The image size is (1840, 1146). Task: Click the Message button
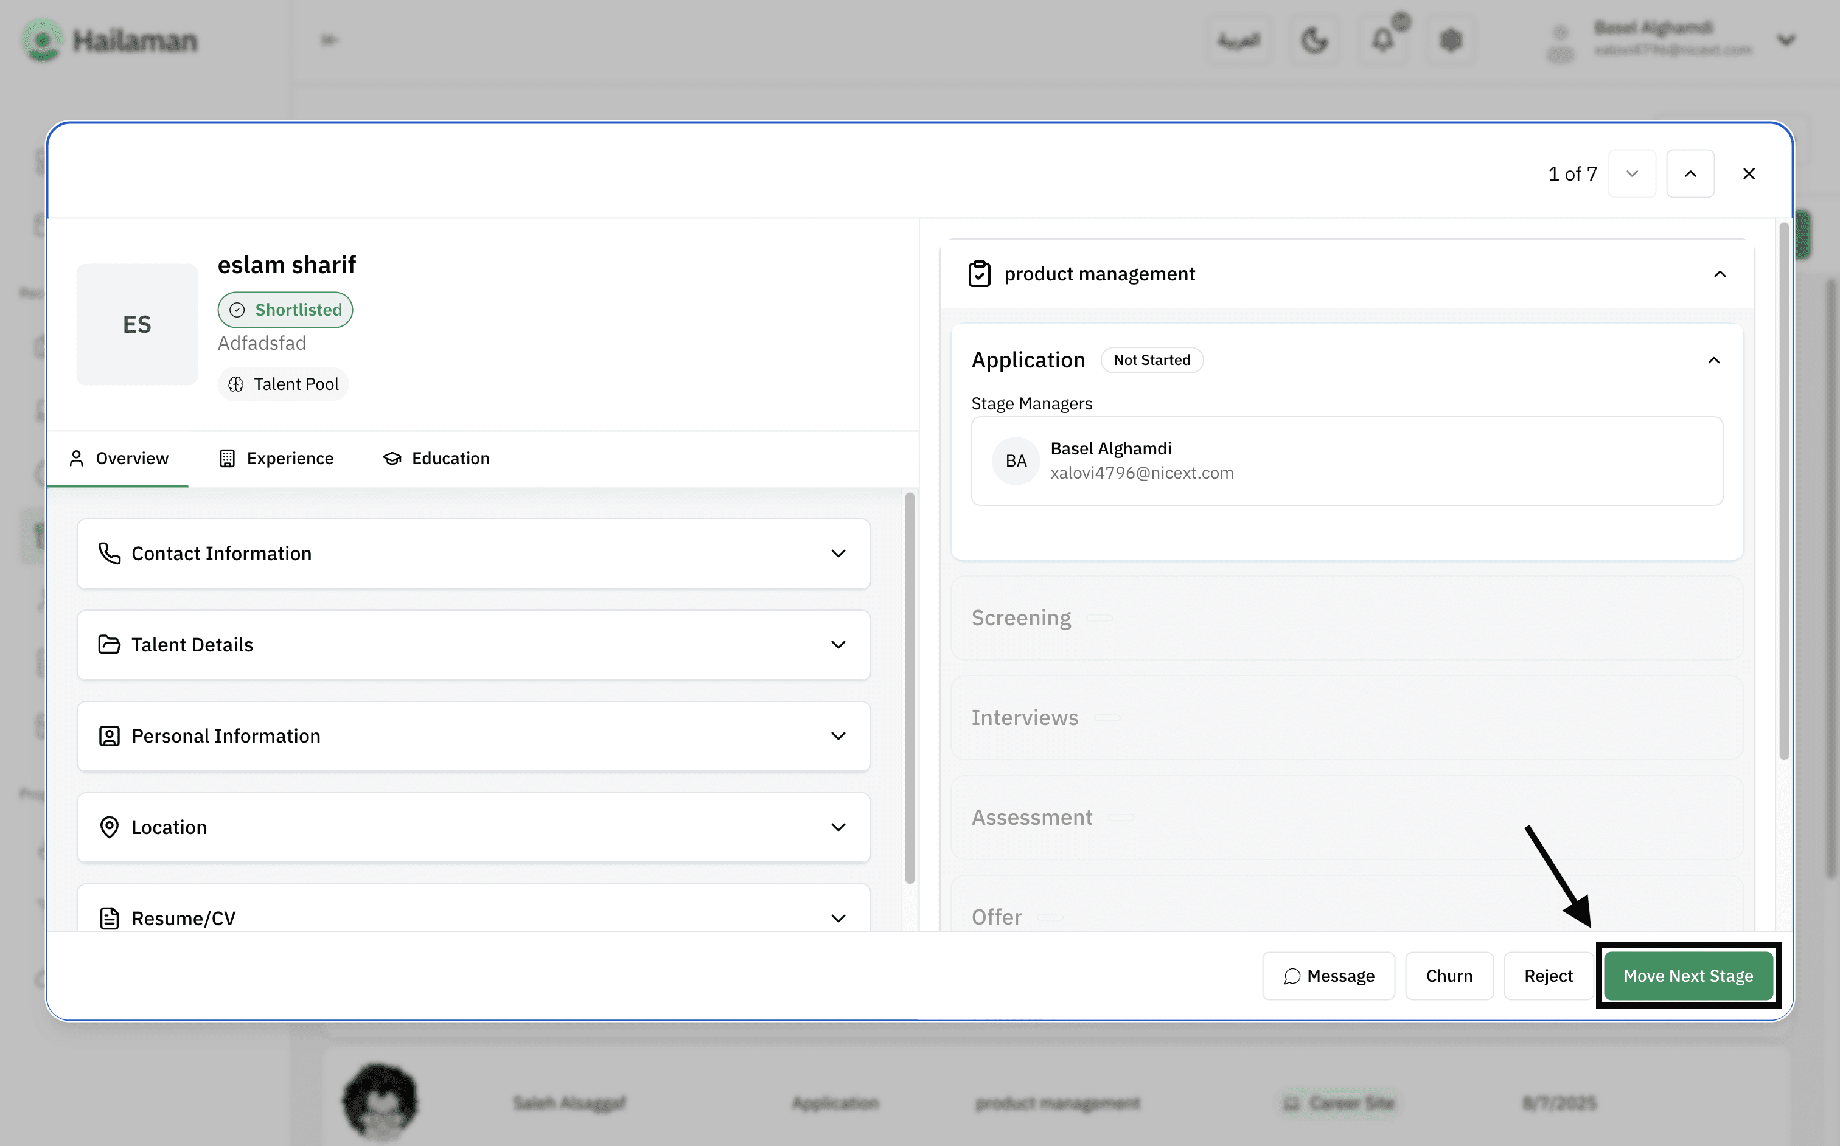coord(1328,976)
